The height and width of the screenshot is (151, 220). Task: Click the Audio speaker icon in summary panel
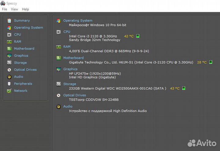(58, 107)
